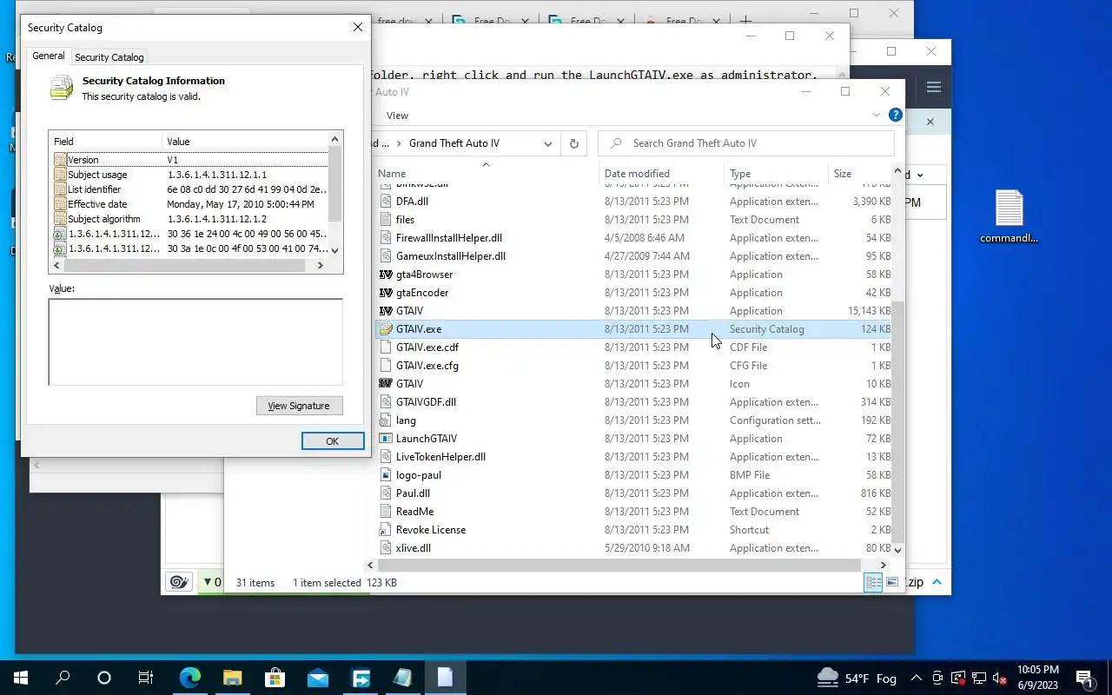Close the Security Catalog dialog with X
The image size is (1112, 695).
(357, 28)
